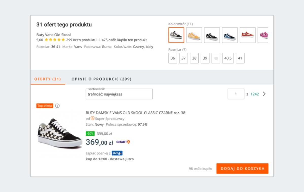Click the Allegro Pay logo

[x=117, y=153]
